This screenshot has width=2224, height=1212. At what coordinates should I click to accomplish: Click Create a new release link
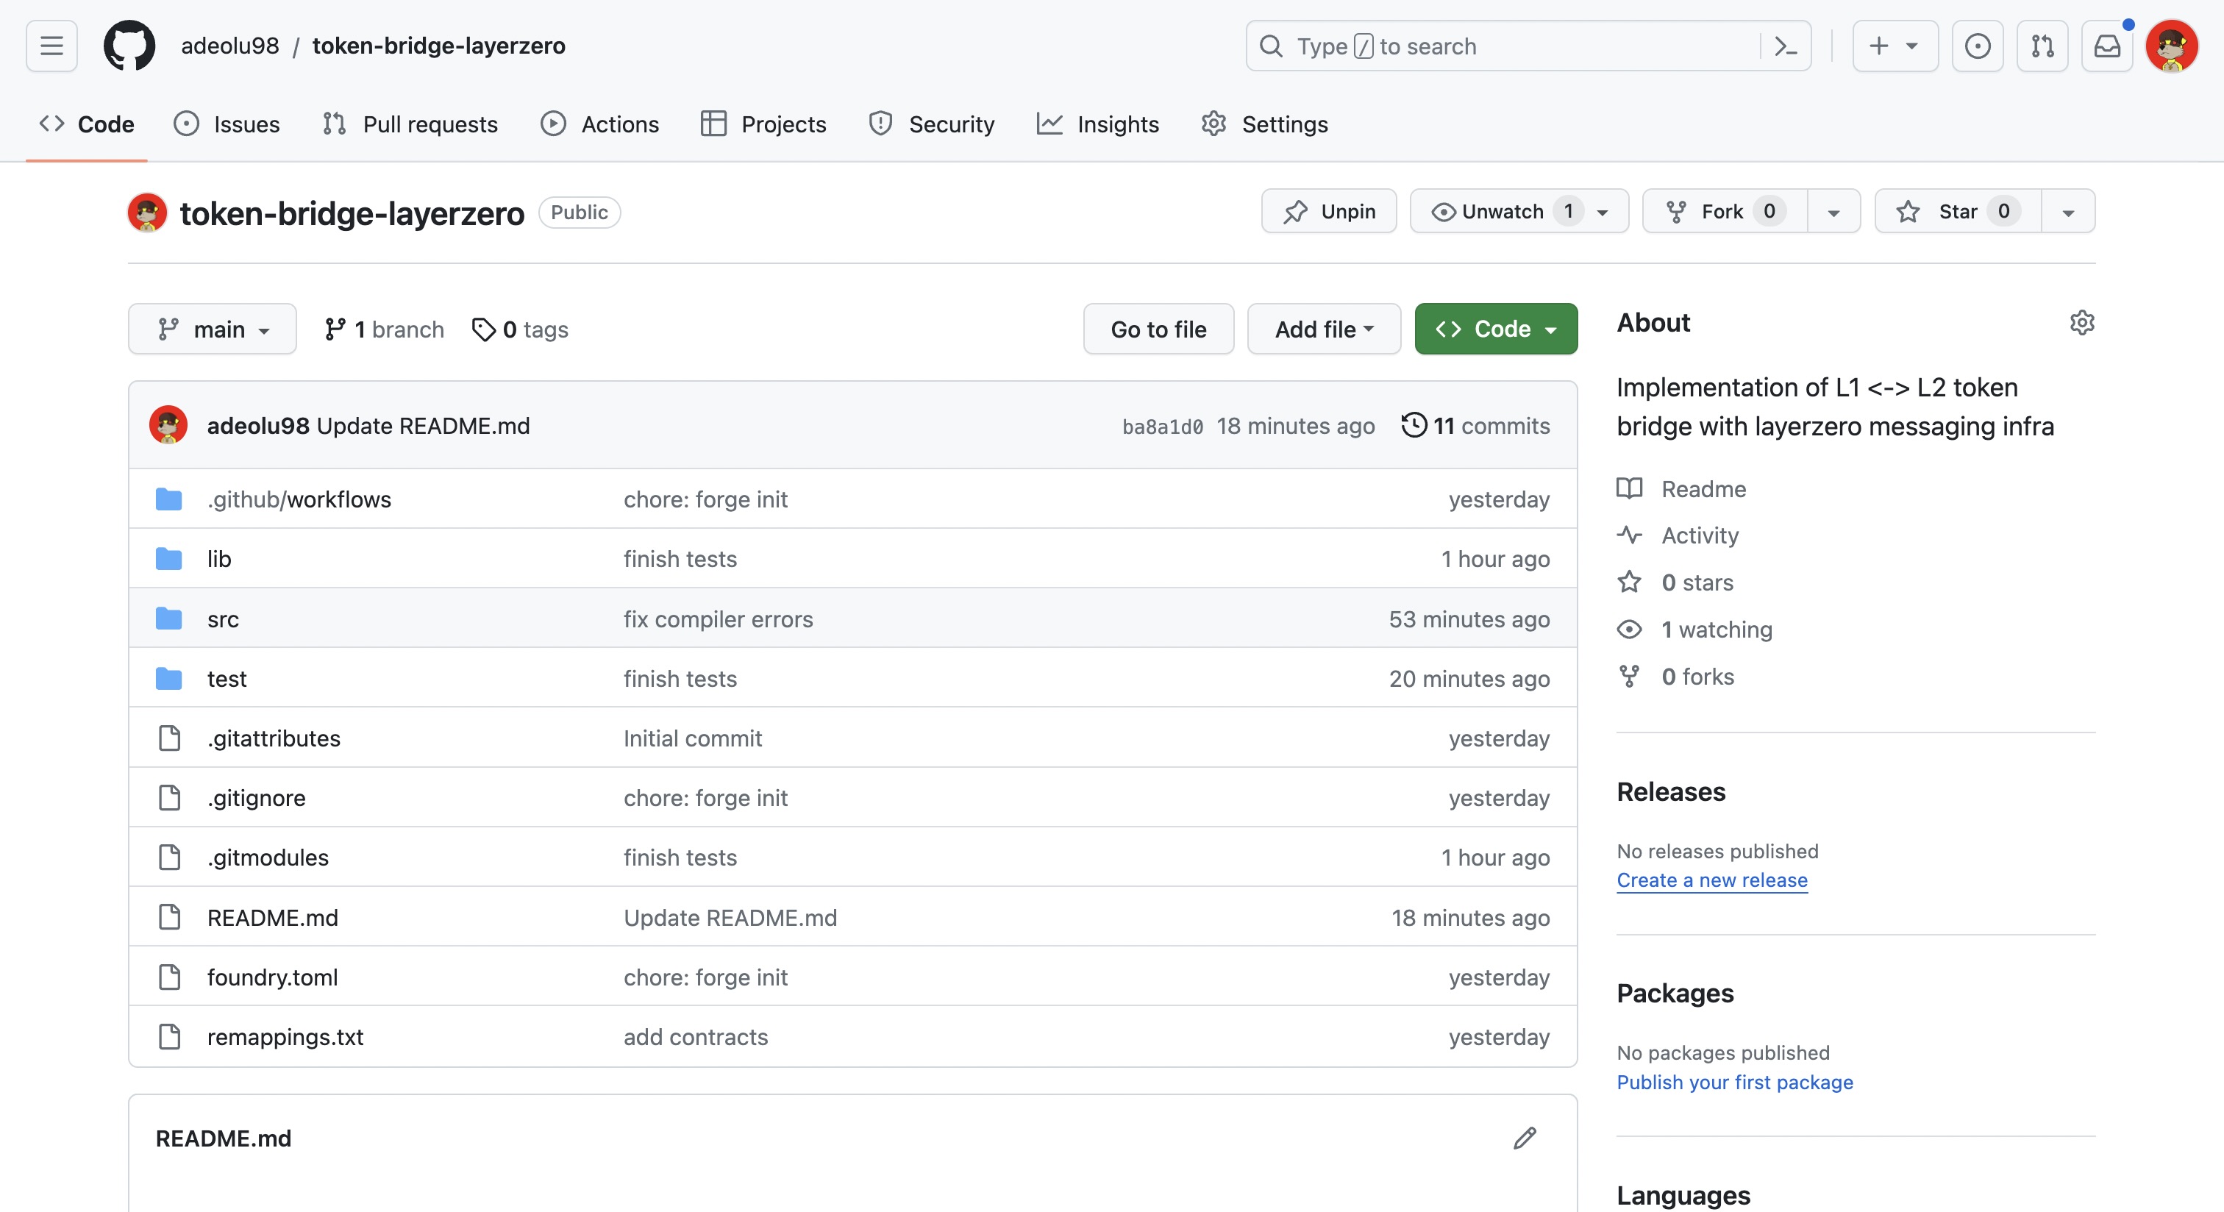1712,880
